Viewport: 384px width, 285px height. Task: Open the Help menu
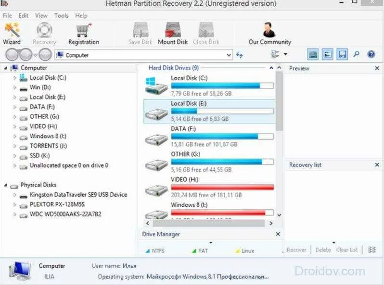coord(81,16)
